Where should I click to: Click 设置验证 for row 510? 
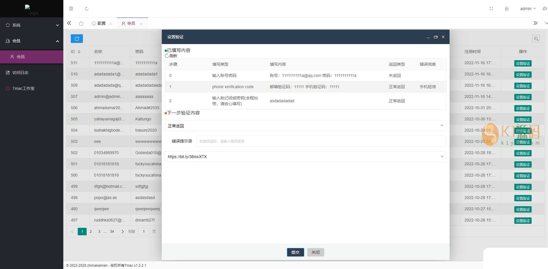523,75
